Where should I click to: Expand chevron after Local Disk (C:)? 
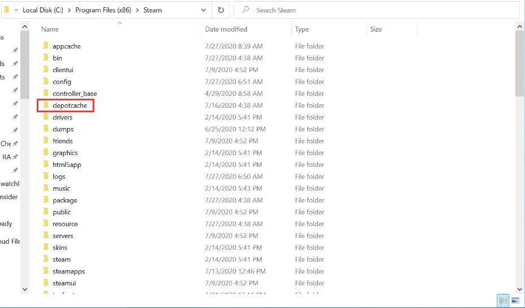point(69,10)
